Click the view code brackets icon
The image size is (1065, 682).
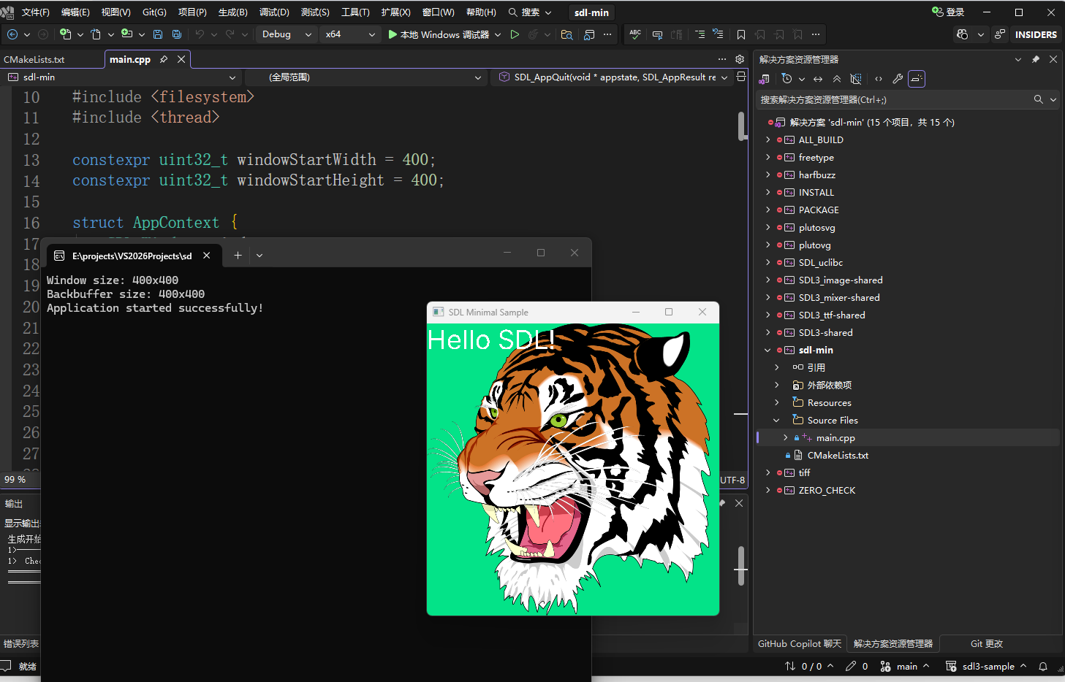pyautogui.click(x=879, y=79)
